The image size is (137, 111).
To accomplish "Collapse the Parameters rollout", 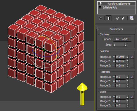I will [x=116, y=29].
